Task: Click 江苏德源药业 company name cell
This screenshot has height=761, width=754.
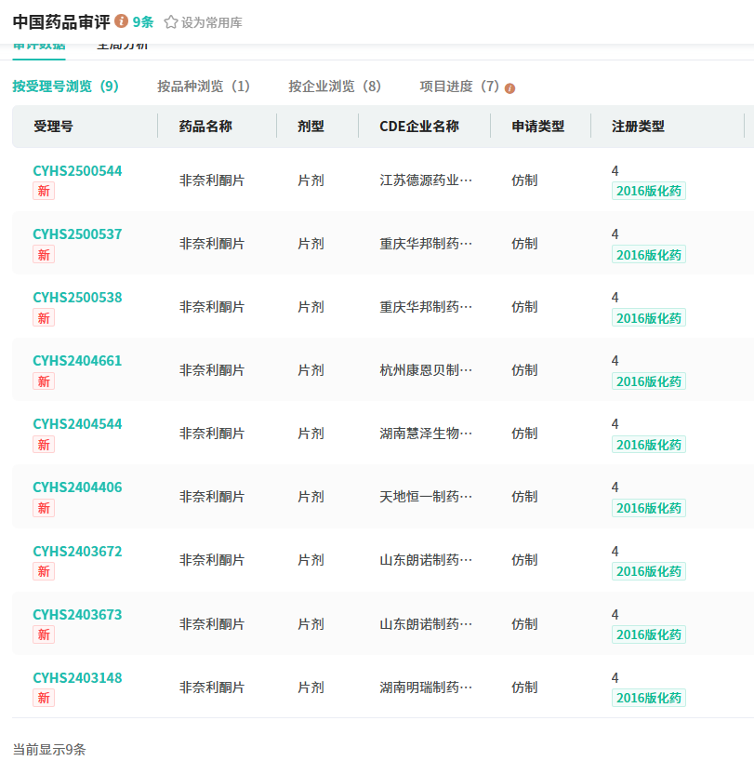Action: pyautogui.click(x=426, y=180)
